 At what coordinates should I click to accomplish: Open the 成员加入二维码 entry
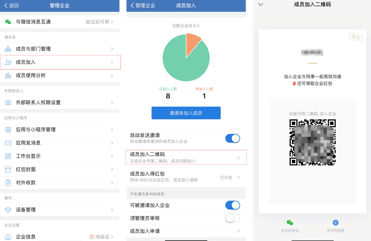point(186,157)
